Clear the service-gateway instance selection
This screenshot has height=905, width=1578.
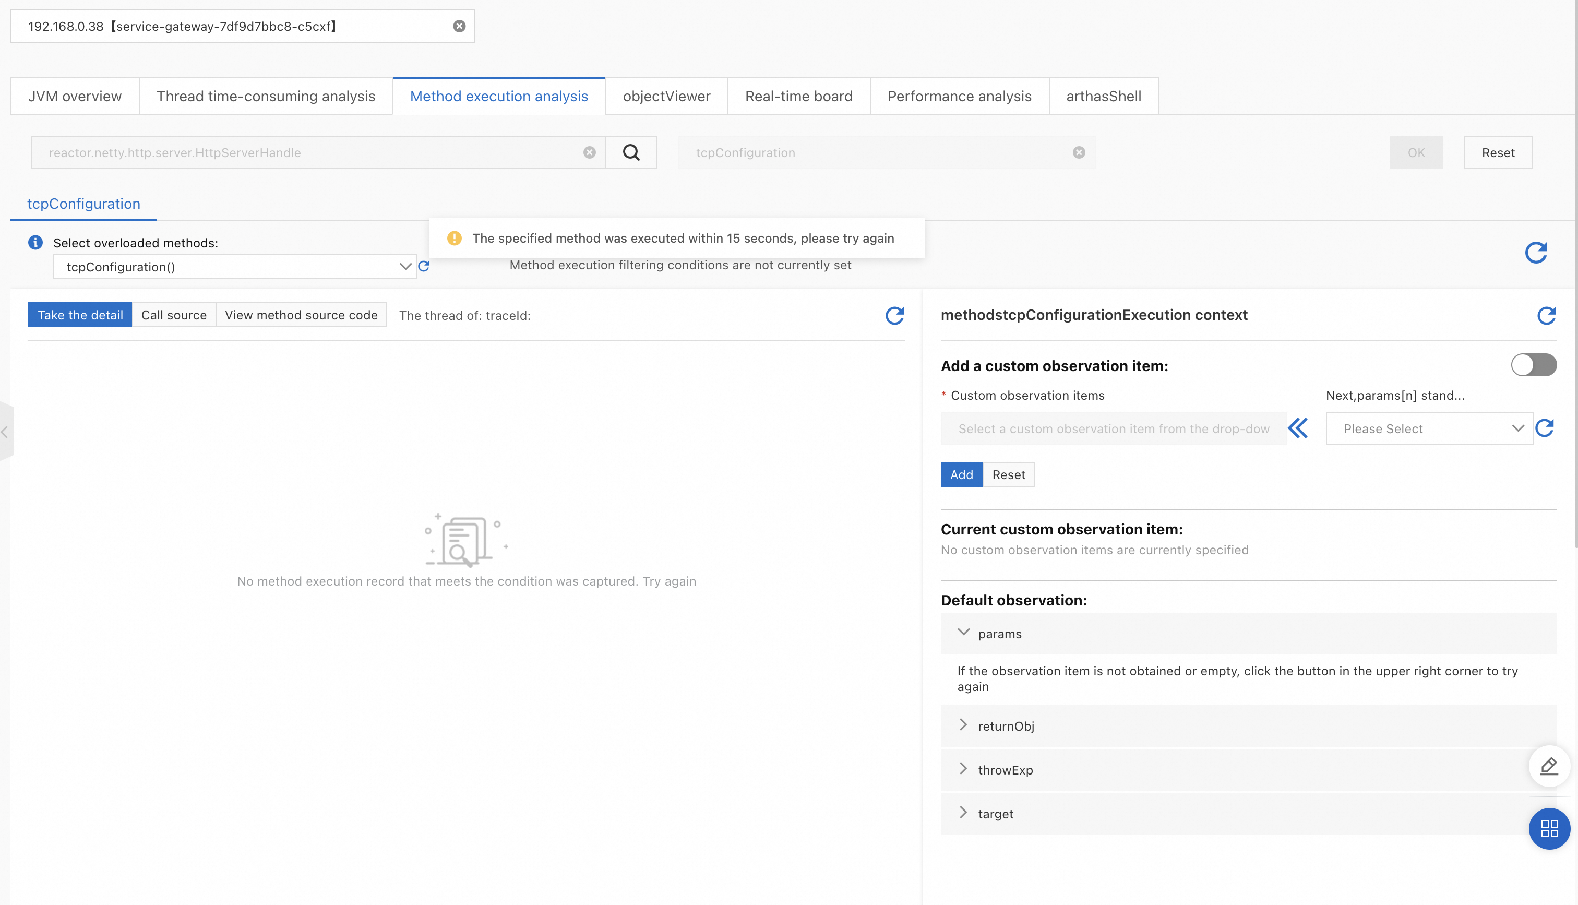click(x=459, y=26)
